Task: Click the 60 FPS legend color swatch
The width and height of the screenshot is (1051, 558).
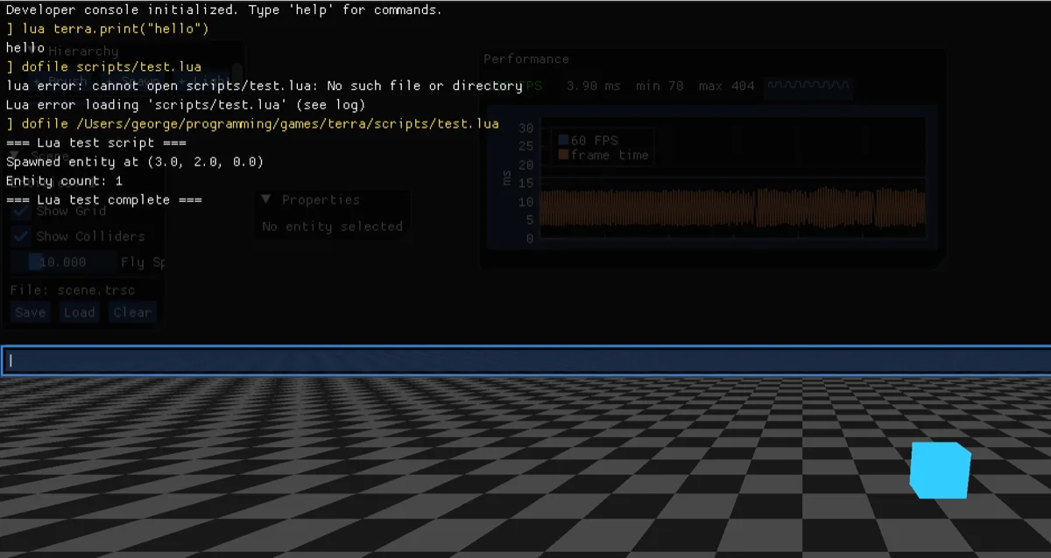Action: pos(563,140)
